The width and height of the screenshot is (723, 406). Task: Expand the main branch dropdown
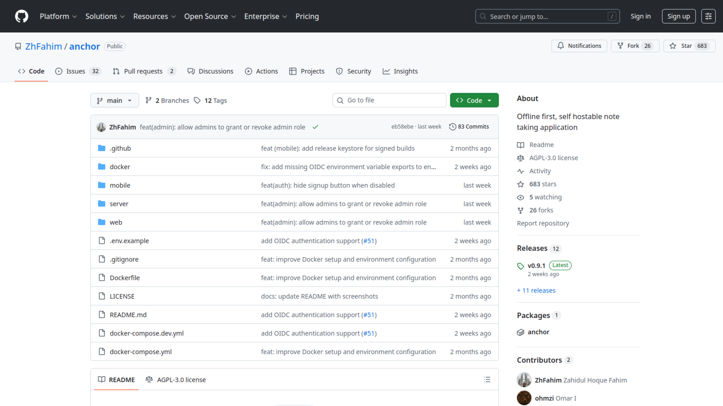tap(114, 100)
